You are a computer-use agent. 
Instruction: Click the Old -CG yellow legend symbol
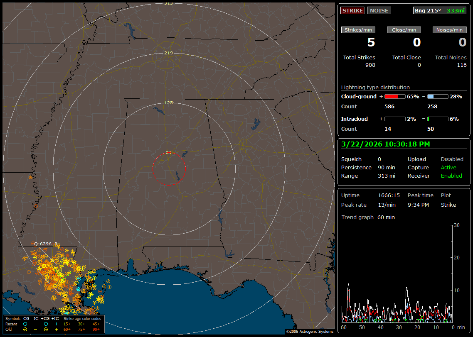(25, 329)
